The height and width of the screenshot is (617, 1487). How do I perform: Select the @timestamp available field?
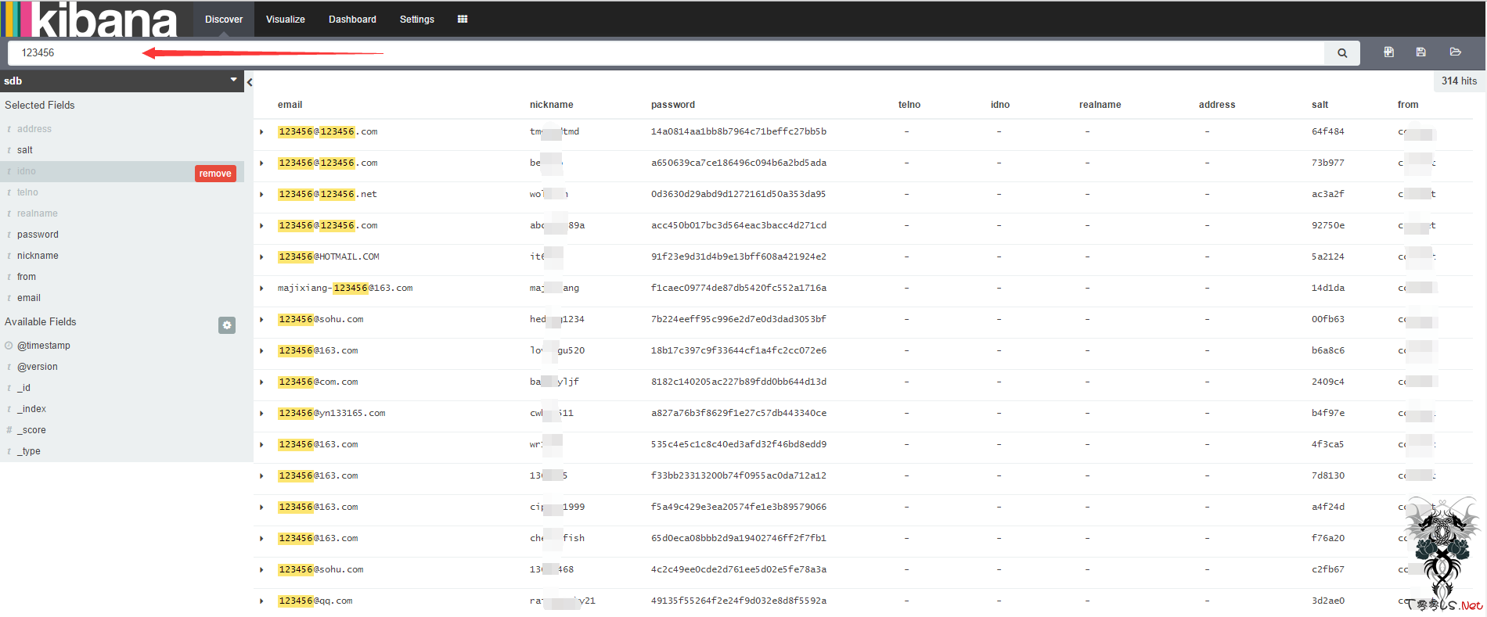coord(44,346)
